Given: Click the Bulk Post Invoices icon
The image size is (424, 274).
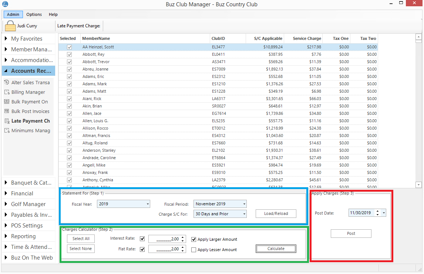Looking at the screenshot, I should pyautogui.click(x=7, y=111).
